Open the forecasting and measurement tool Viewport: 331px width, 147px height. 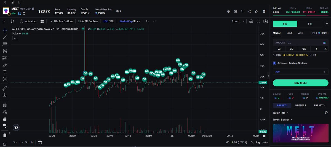[5, 58]
